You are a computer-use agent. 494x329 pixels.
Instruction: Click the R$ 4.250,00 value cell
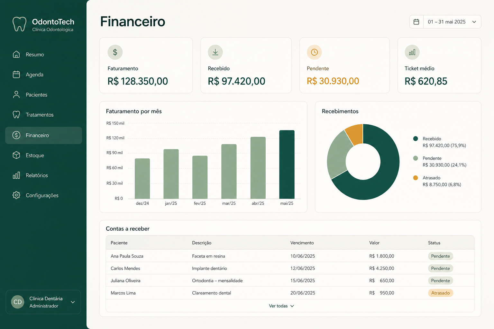(382, 268)
